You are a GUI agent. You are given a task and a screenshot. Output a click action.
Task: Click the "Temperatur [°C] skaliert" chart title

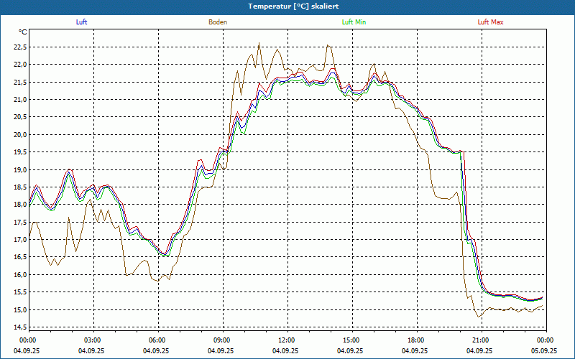coord(287,6)
